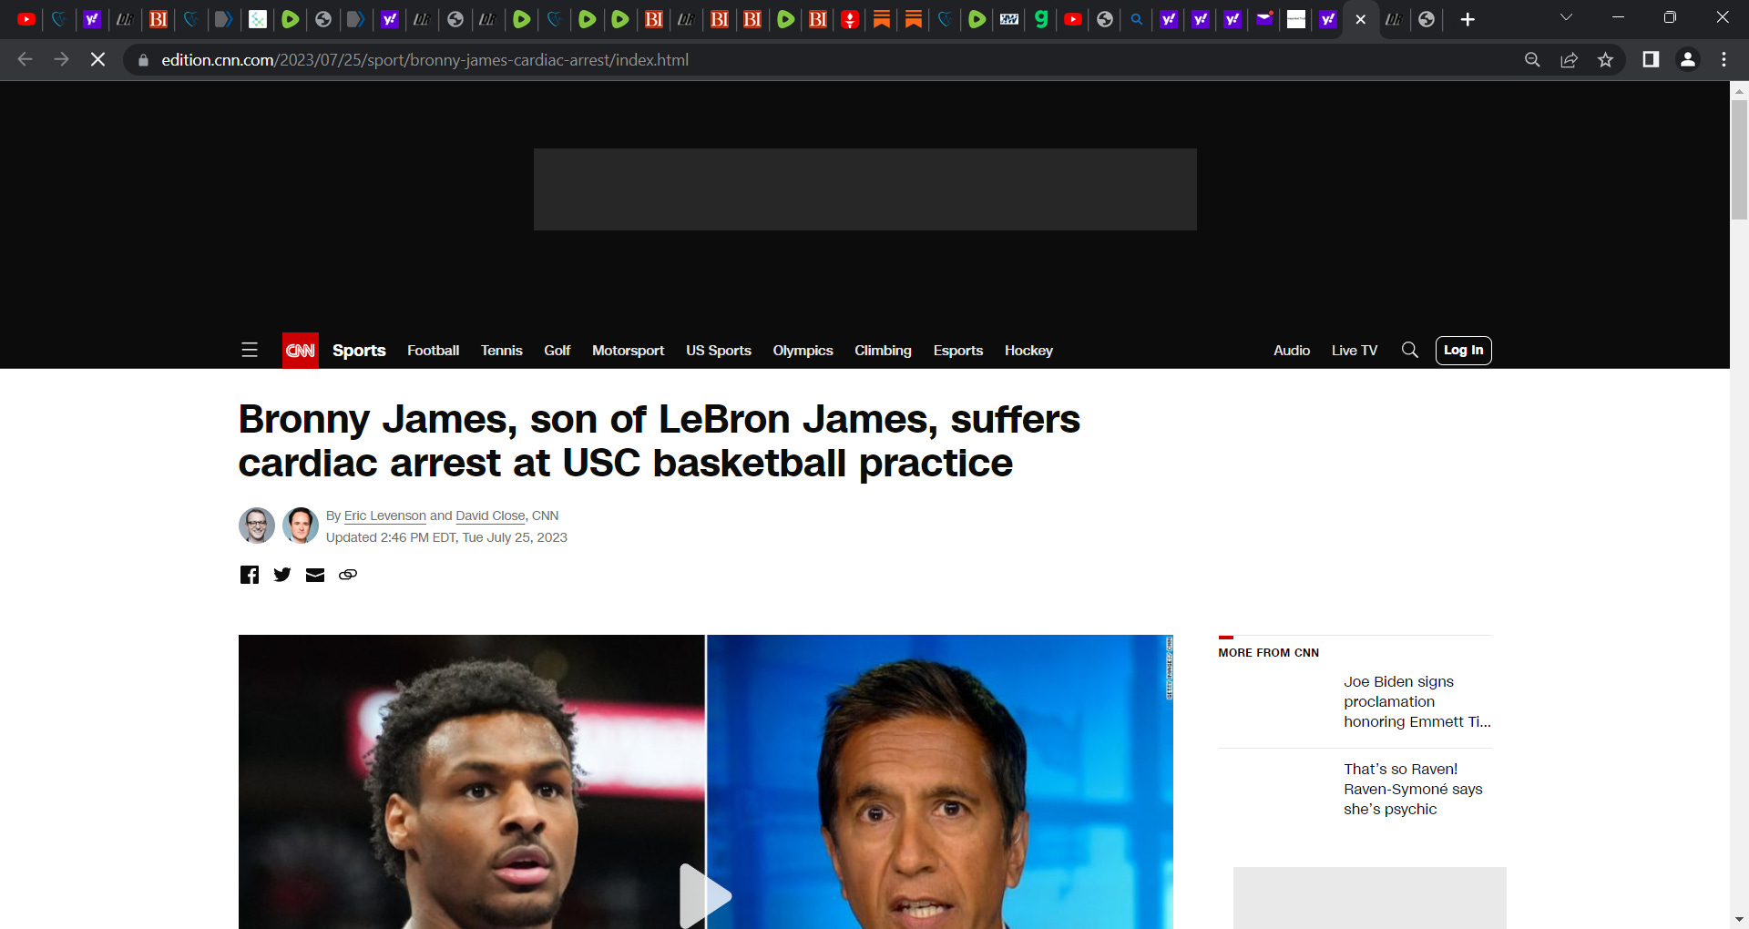Viewport: 1749px width, 929px height.
Task: Open the Motorsport section
Action: [x=628, y=351]
